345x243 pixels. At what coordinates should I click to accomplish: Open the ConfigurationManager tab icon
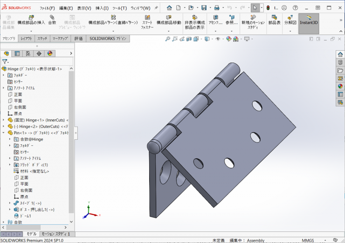coord(28,54)
